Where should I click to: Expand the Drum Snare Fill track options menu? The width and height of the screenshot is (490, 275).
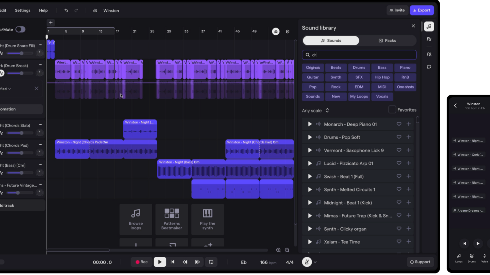tap(41, 45)
